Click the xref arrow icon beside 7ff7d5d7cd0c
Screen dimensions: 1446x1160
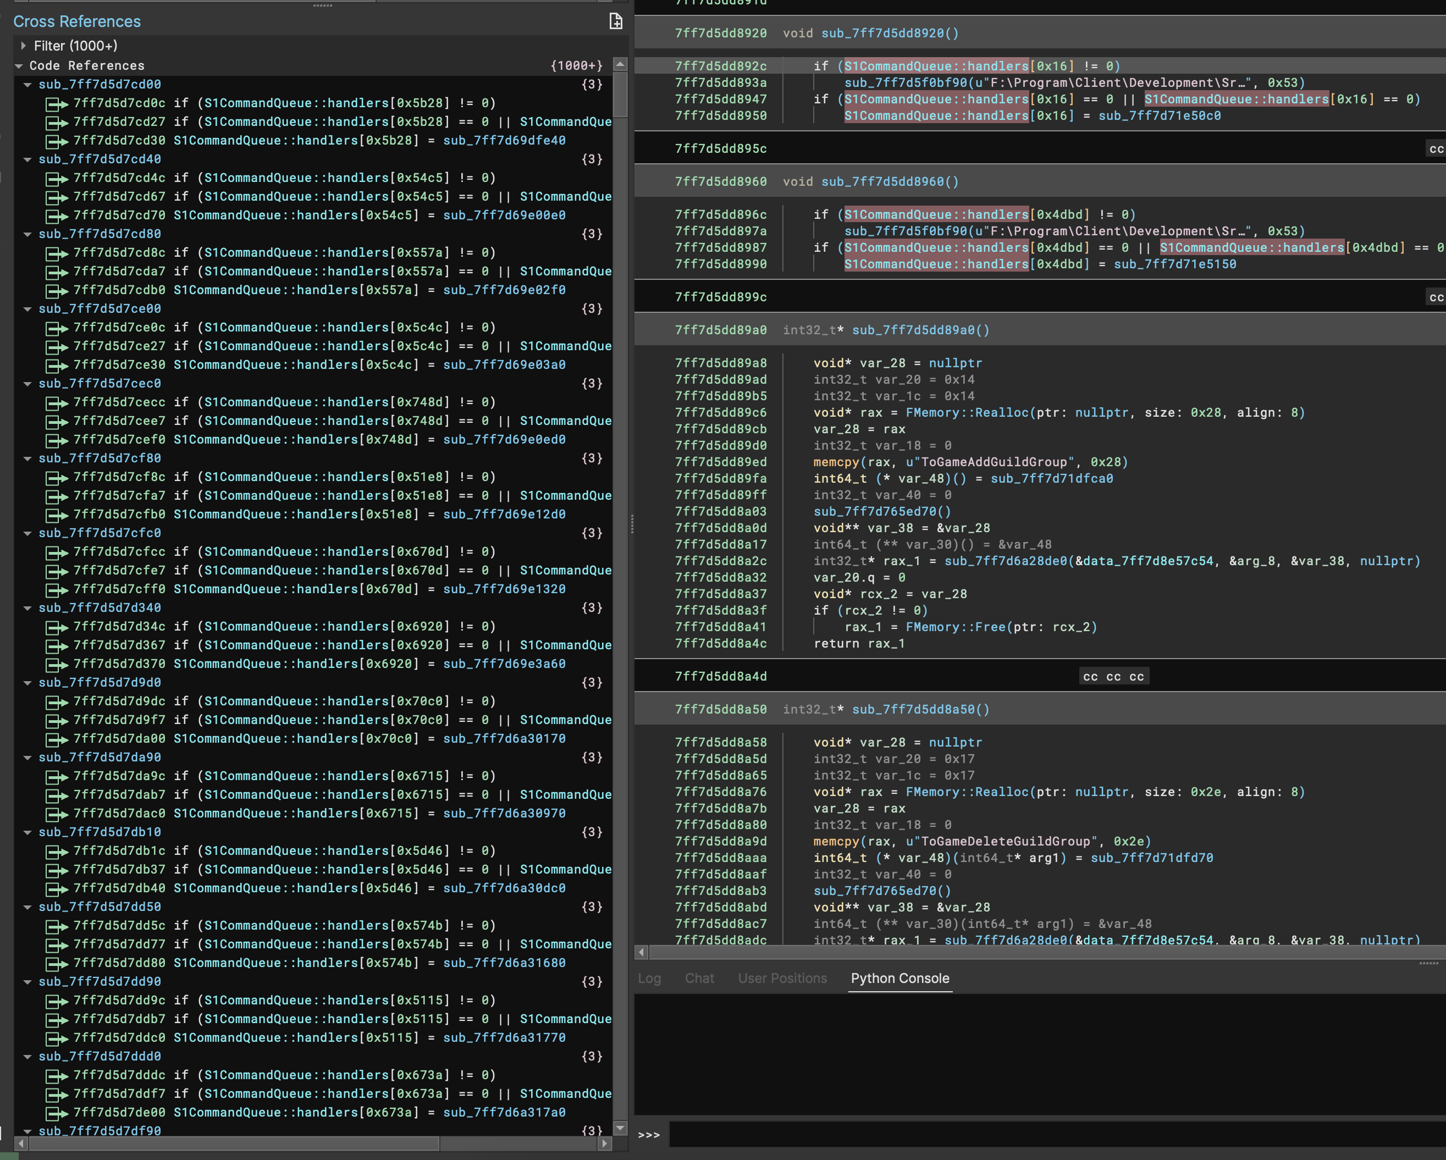(56, 103)
